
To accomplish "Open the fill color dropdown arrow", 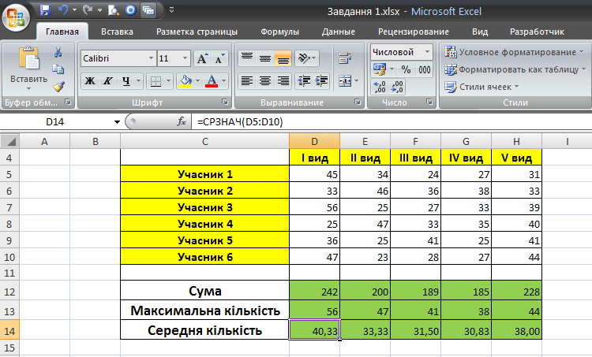I will click(197, 80).
